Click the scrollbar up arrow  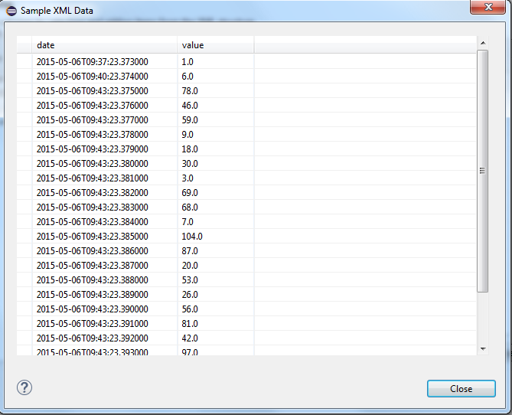(x=483, y=43)
